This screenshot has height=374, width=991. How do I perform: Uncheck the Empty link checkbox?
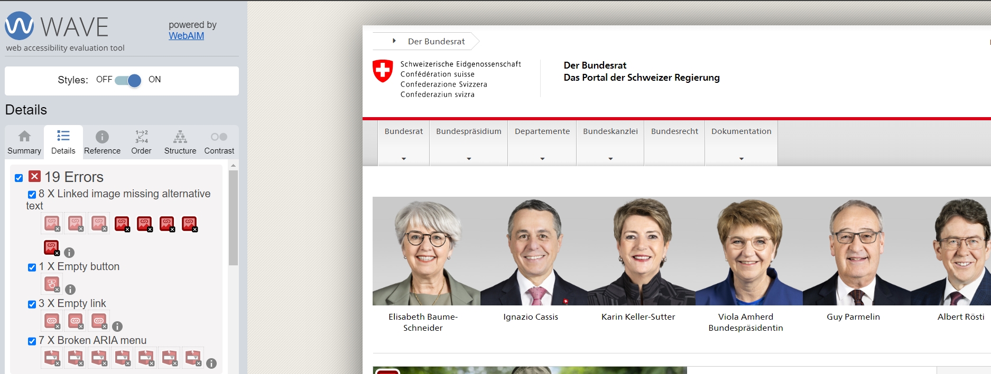(32, 304)
